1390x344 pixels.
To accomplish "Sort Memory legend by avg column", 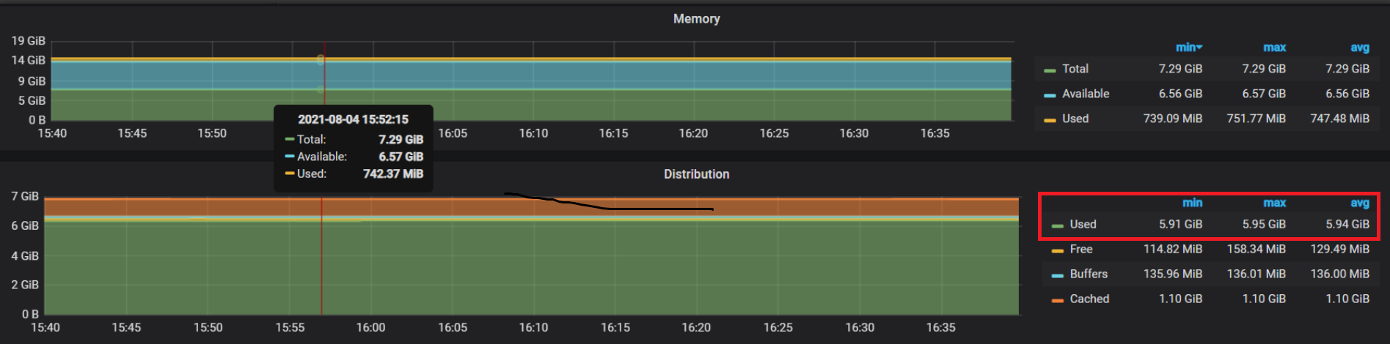I will coord(1359,48).
